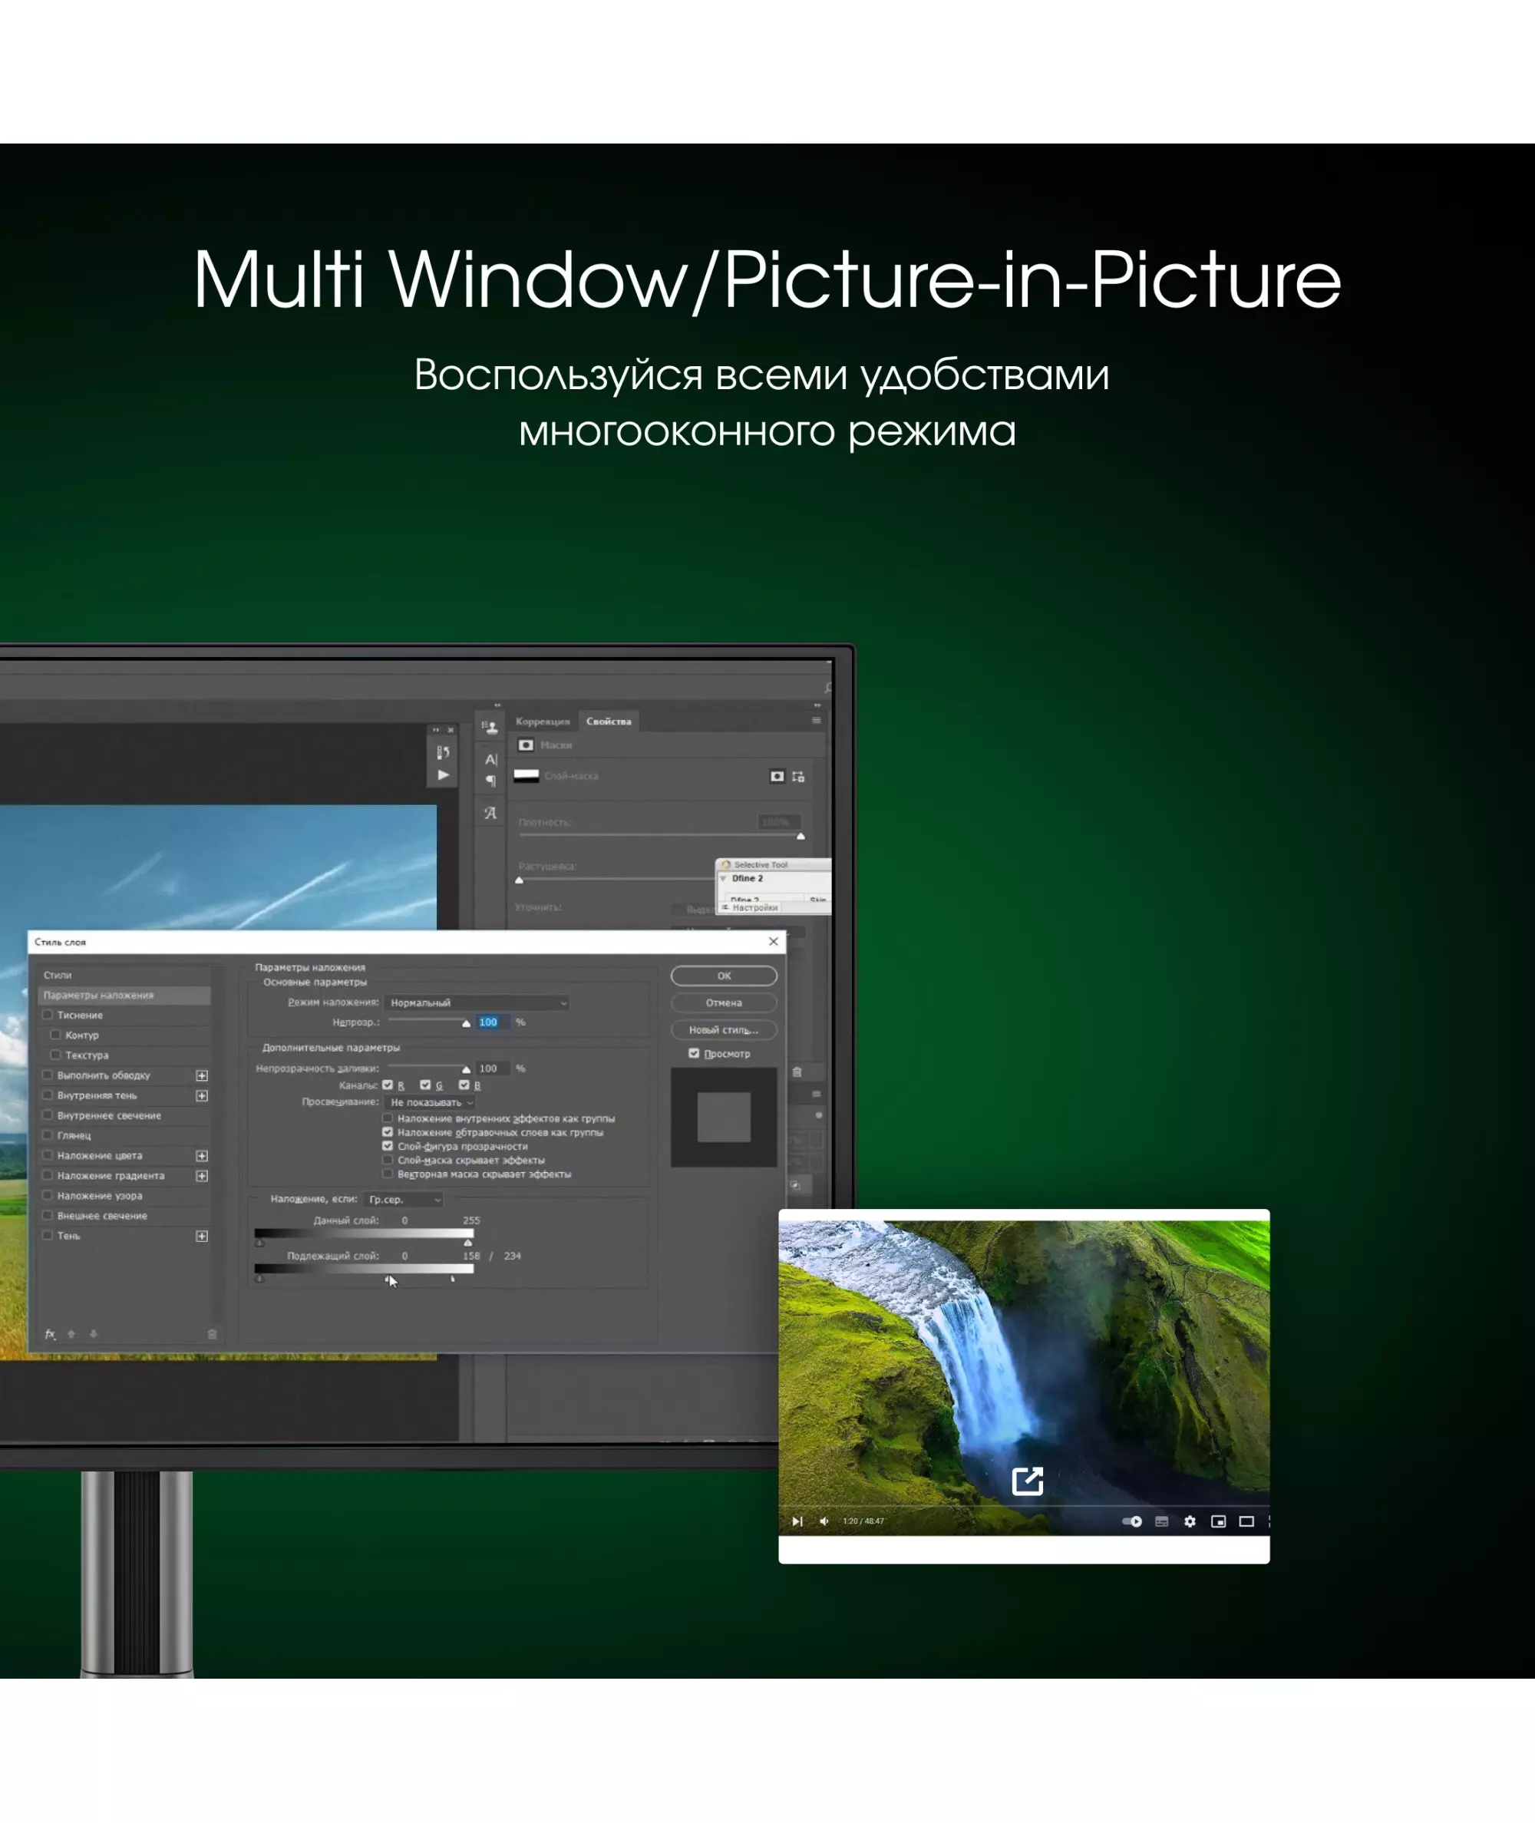Check Слой-маска скрывает эффекты option
Viewport: 1535px width, 1823px height.
tap(388, 1160)
